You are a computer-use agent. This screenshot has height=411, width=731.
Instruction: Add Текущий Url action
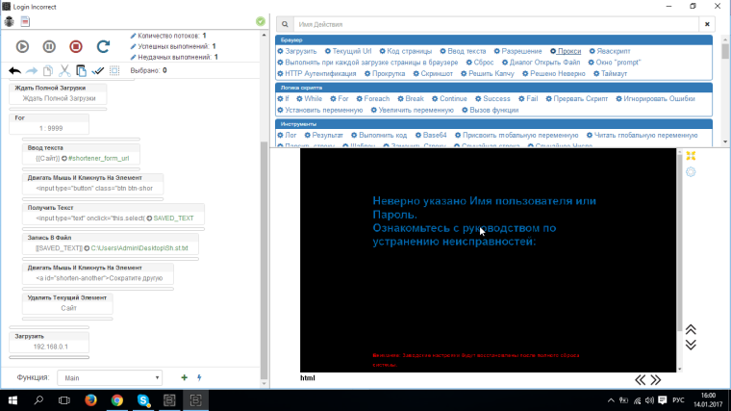tap(348, 51)
